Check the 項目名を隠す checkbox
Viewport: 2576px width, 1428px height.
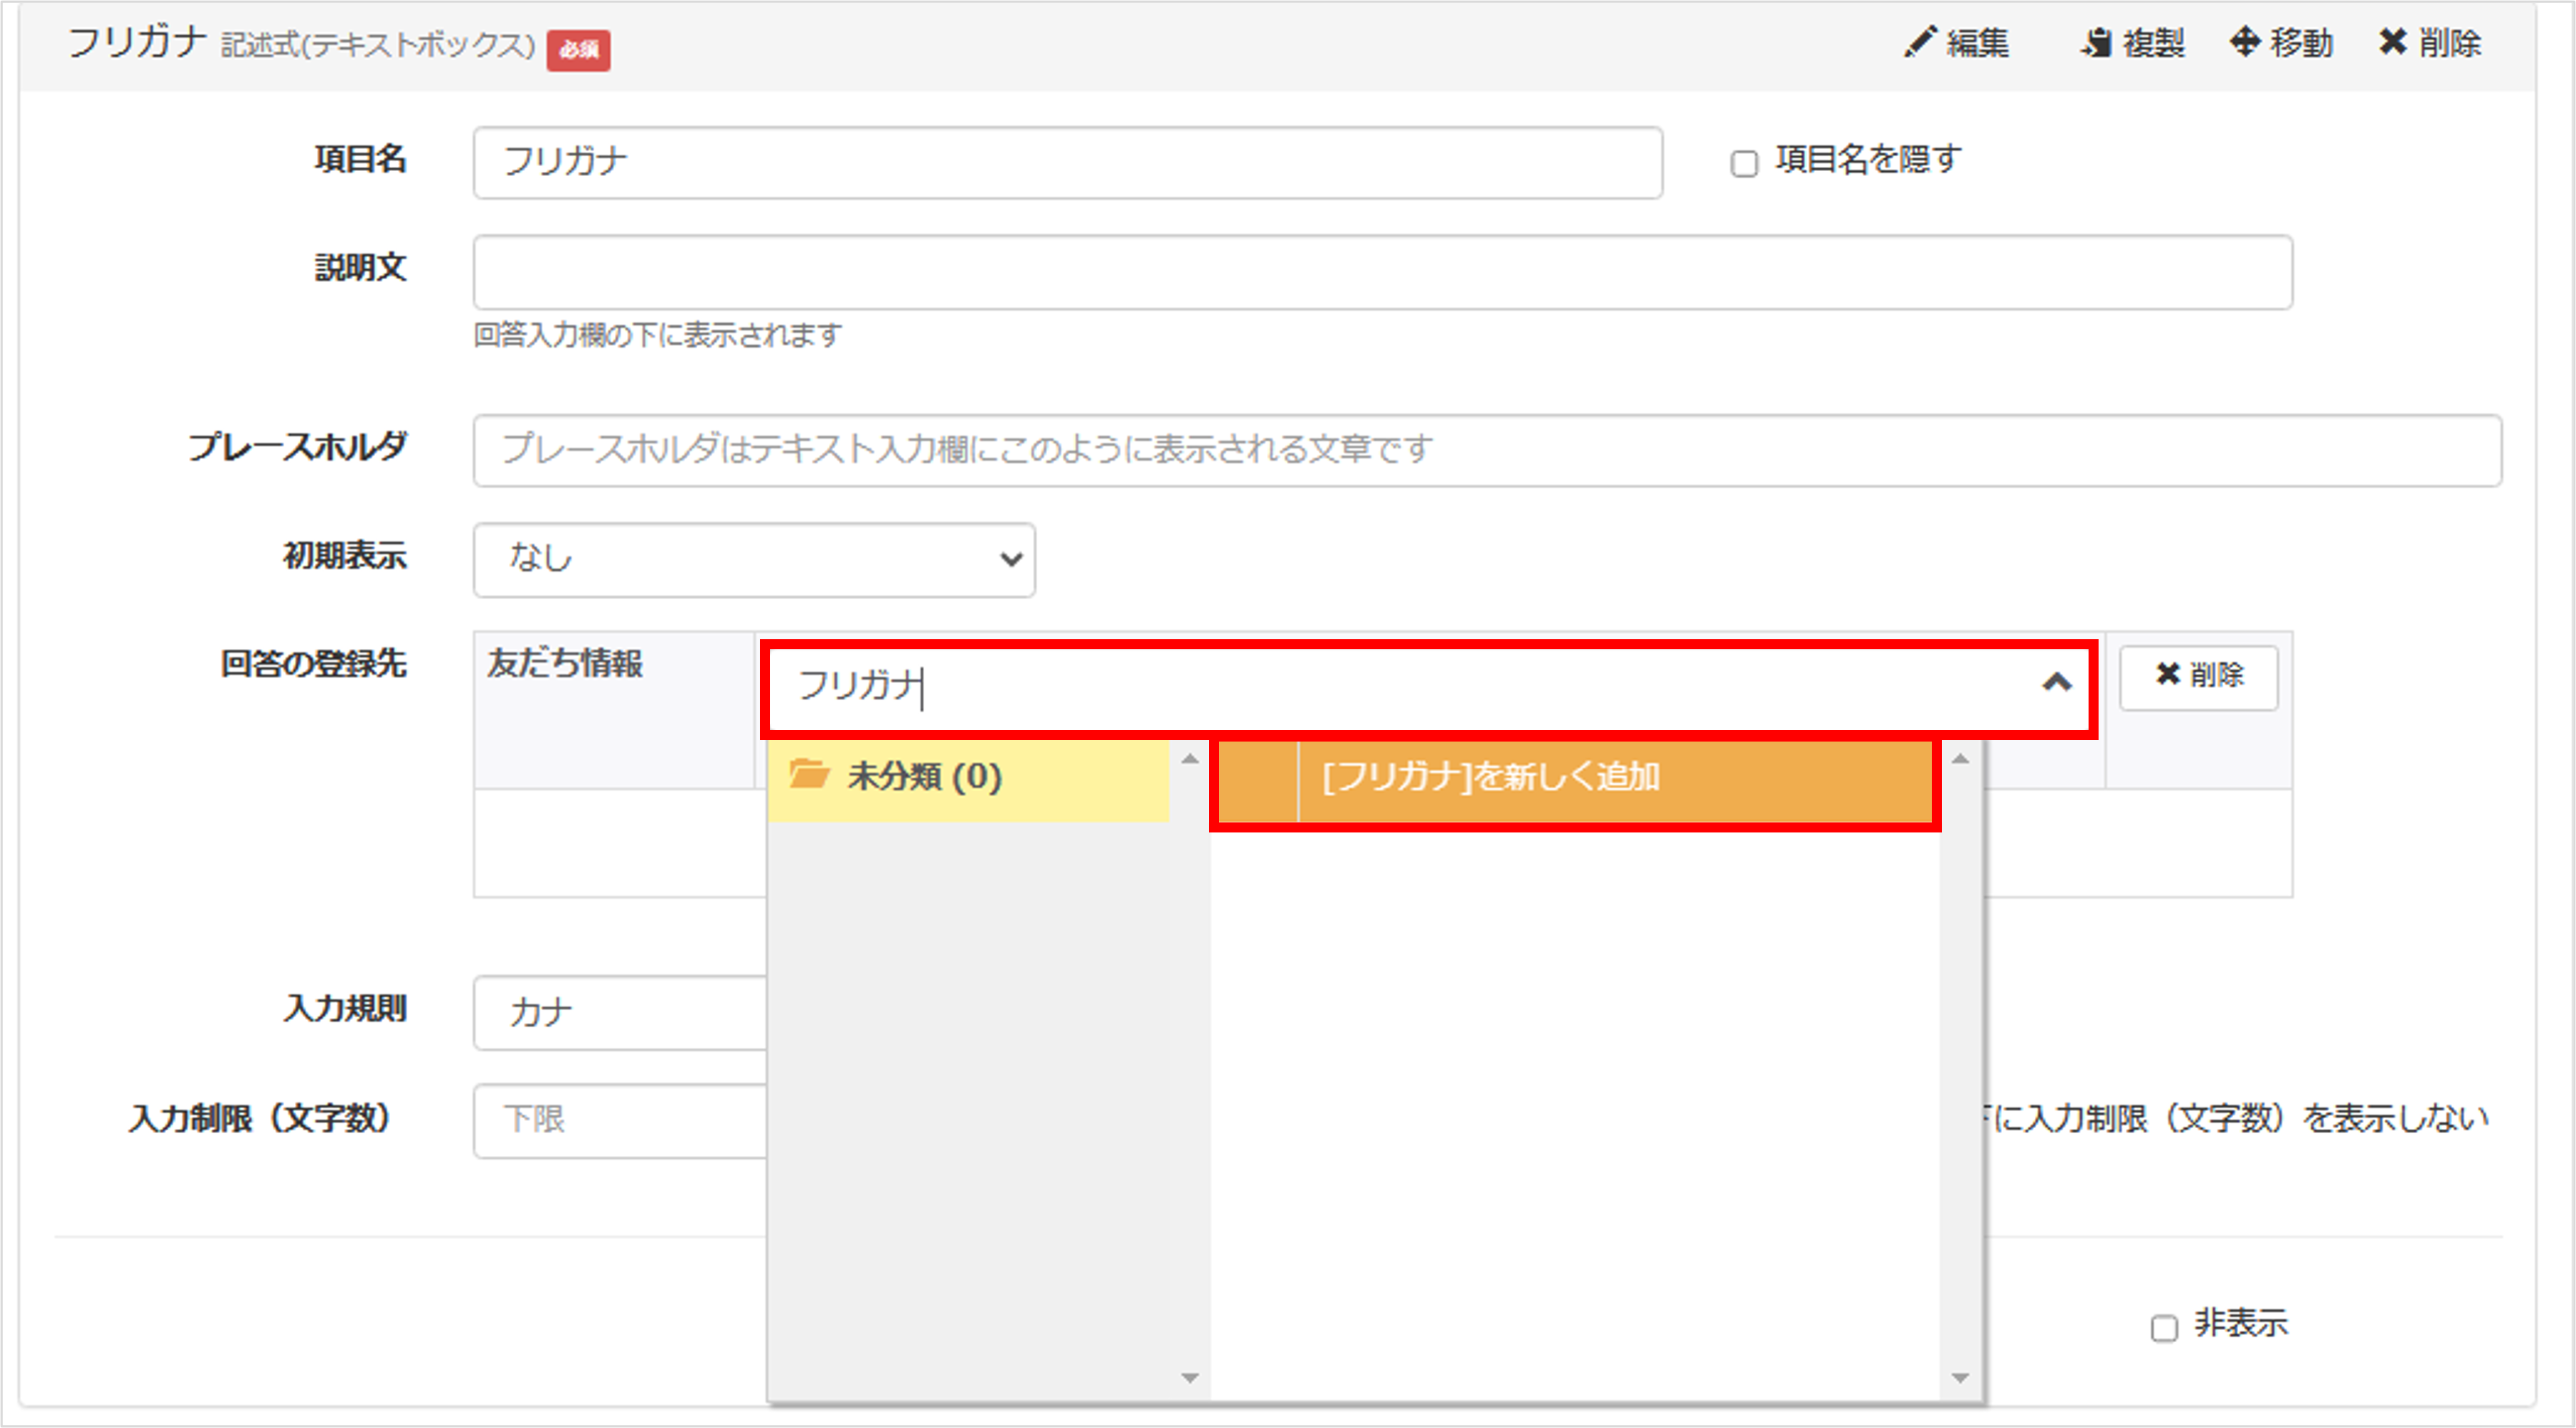point(1744,163)
